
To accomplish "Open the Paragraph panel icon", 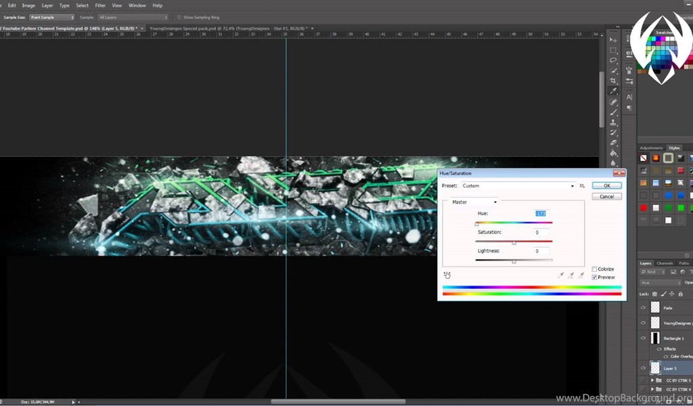I will tap(629, 108).
